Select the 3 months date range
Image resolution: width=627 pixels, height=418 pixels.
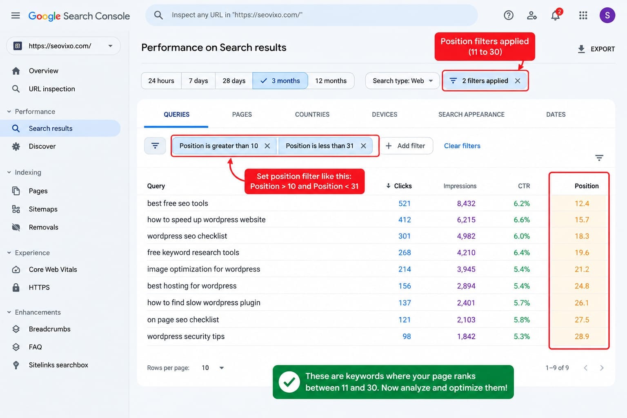[280, 81]
